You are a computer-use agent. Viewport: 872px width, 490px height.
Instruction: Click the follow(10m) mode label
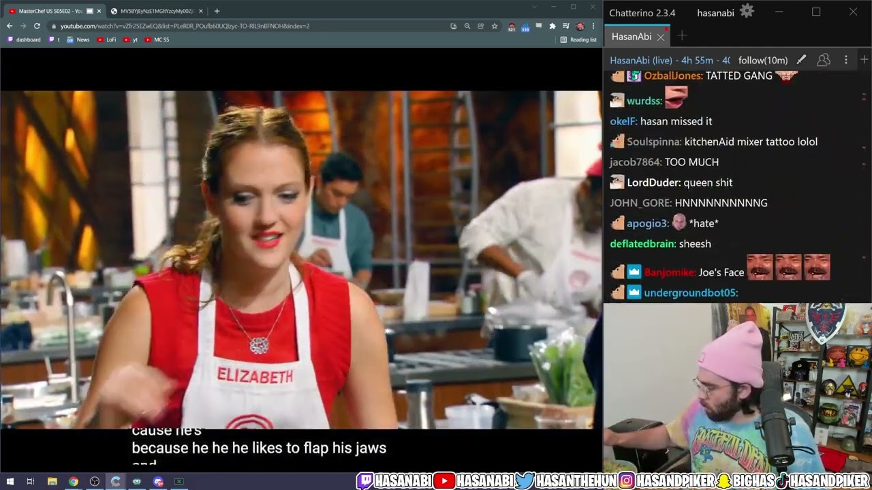(763, 60)
